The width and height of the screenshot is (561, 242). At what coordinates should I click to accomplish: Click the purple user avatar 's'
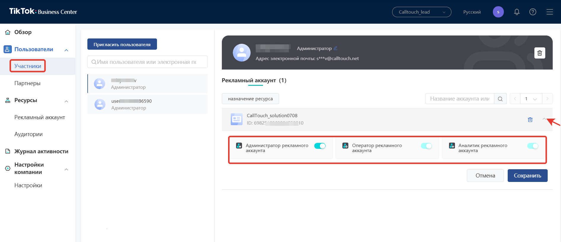[498, 12]
